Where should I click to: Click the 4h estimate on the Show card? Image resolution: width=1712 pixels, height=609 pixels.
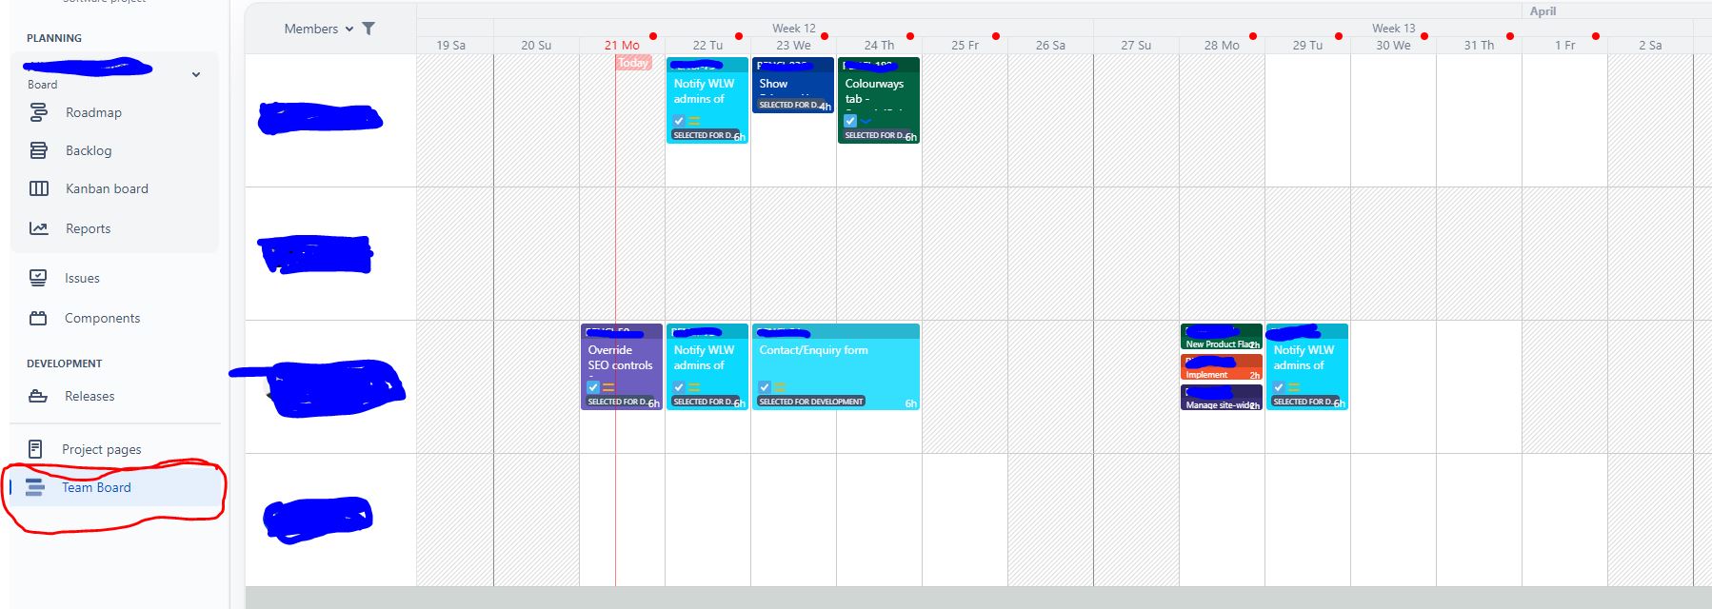(x=825, y=107)
